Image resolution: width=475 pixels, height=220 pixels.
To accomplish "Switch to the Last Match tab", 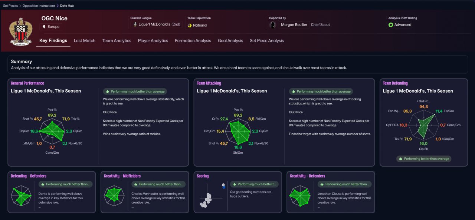I will [85, 41].
